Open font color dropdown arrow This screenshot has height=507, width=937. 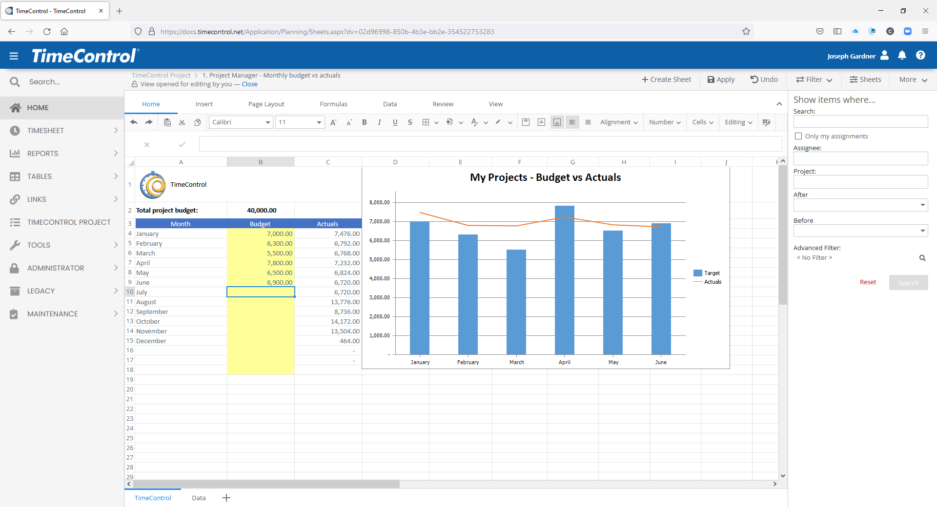coord(486,123)
